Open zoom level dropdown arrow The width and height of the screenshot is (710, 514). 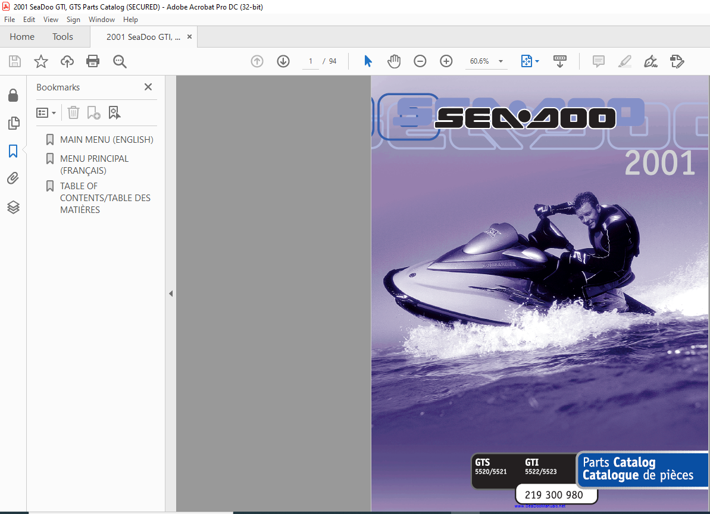[501, 61]
